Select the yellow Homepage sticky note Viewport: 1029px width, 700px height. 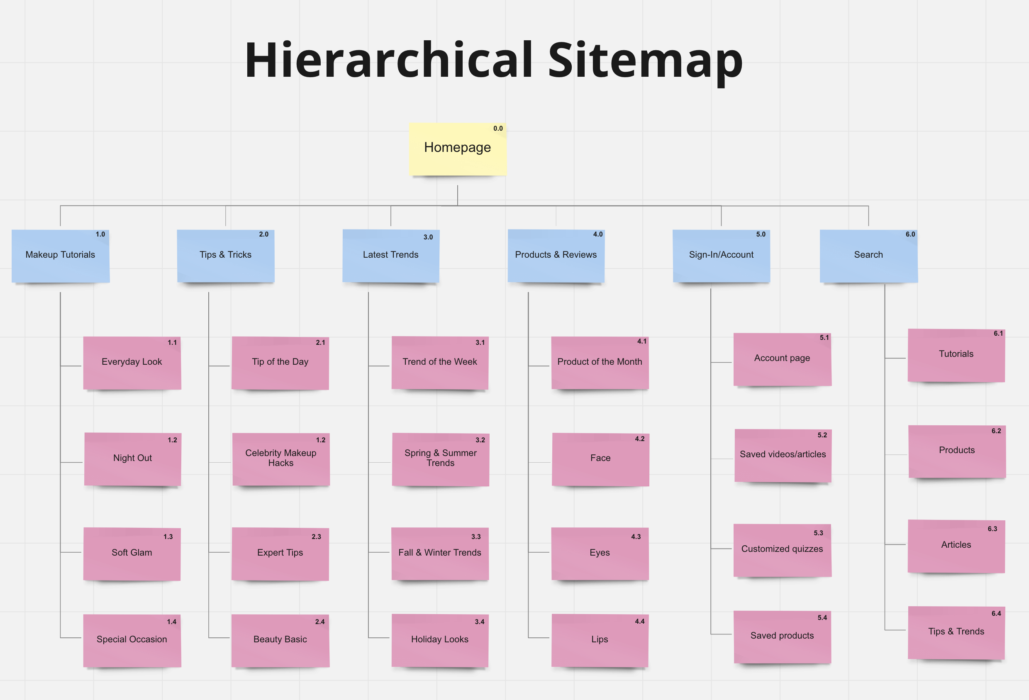(457, 149)
